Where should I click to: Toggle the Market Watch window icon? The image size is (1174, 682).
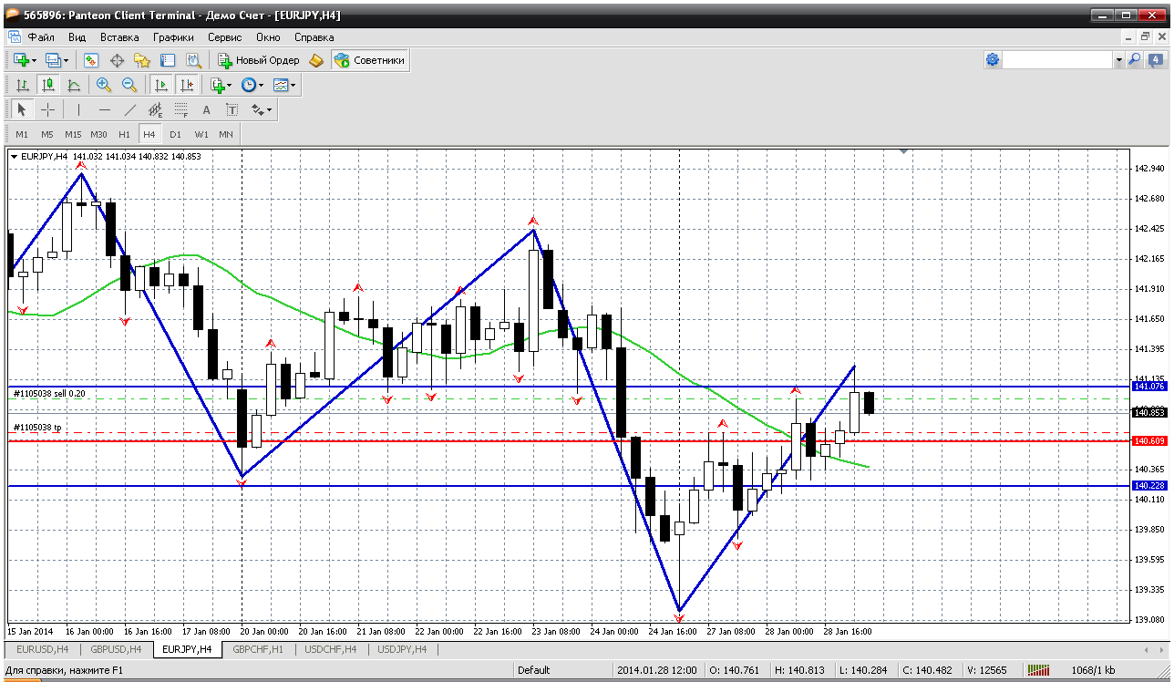point(91,60)
